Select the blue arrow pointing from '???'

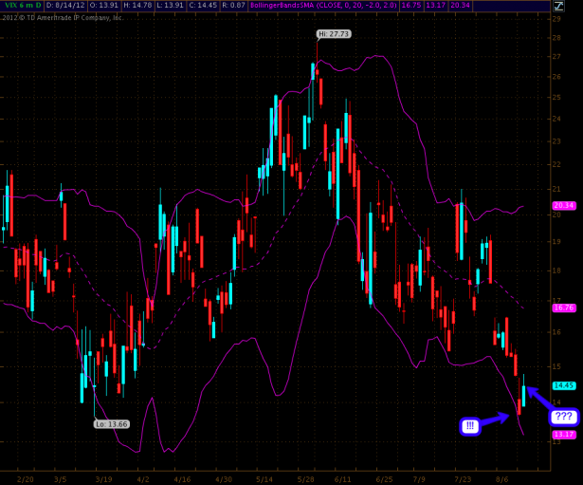pos(540,398)
